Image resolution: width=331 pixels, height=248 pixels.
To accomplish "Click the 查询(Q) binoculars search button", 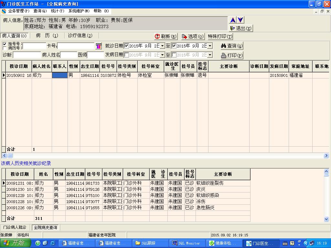I will (232, 46).
